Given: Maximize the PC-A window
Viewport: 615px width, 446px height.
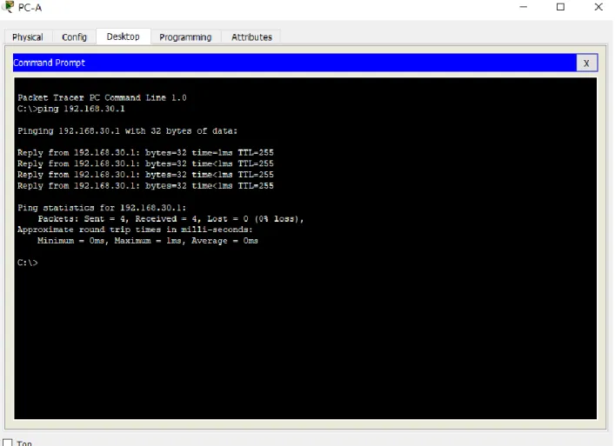Looking at the screenshot, I should pyautogui.click(x=560, y=7).
